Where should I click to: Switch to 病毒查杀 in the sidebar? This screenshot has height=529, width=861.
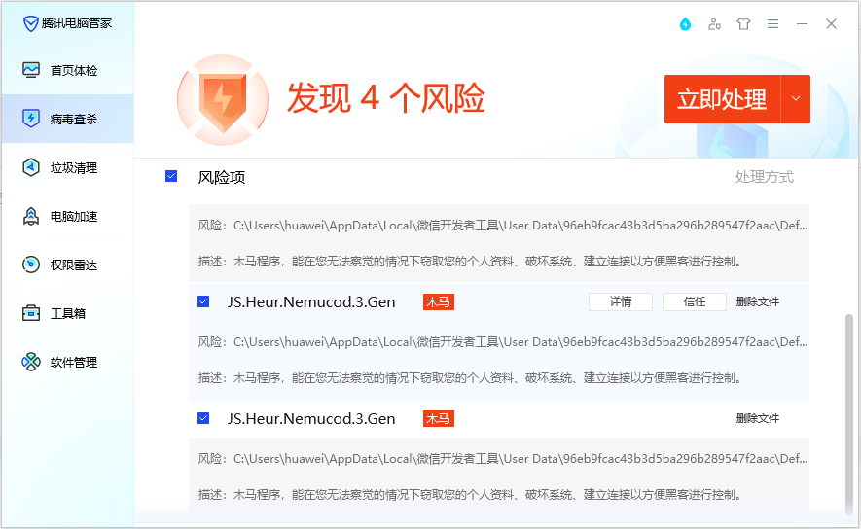point(67,119)
